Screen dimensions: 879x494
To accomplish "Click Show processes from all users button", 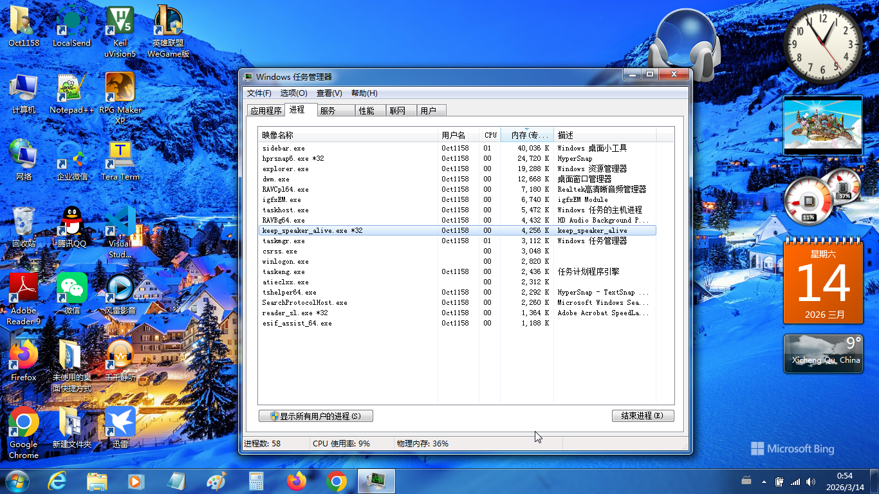I will pyautogui.click(x=315, y=416).
